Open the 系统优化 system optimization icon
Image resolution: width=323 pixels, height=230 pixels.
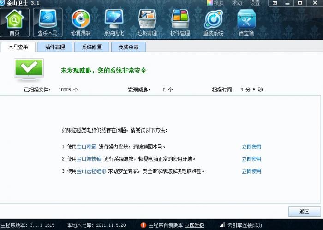tap(114, 23)
